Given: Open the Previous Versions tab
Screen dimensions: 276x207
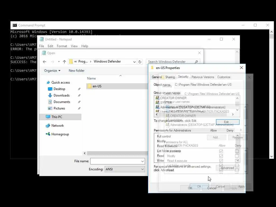Looking at the screenshot, I should coord(203,77).
